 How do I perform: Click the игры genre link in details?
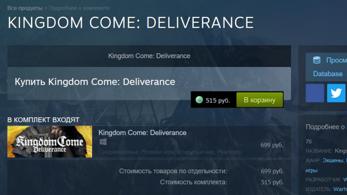pos(311,171)
